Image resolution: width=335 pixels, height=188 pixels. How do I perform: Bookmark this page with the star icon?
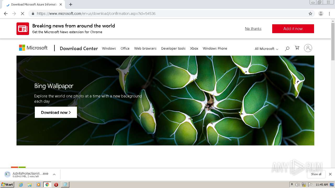(x=310, y=14)
